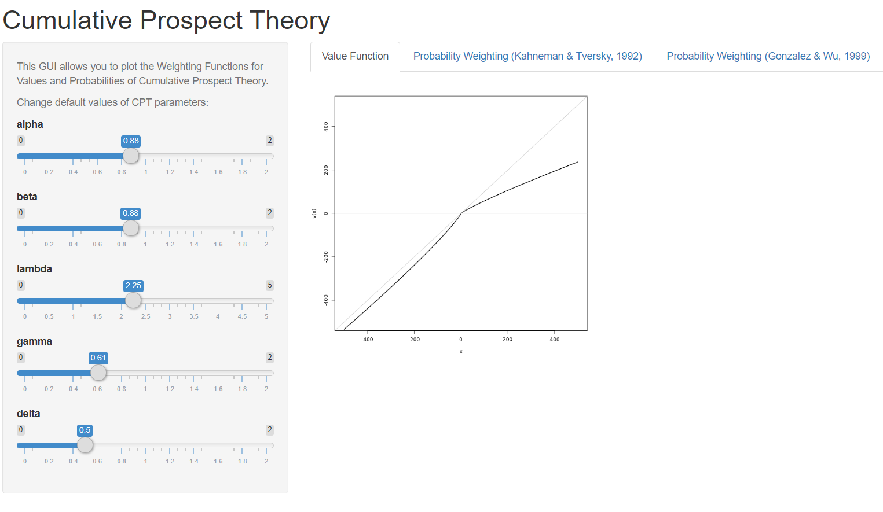This screenshot has height=512, width=883.
Task: Click the alpha slider maximum label 2
Action: (269, 141)
